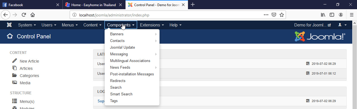Click the New Article pencil icon
Screen dimensions: 357x109
(x=15, y=61)
